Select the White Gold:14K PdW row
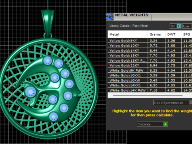 (150, 90)
